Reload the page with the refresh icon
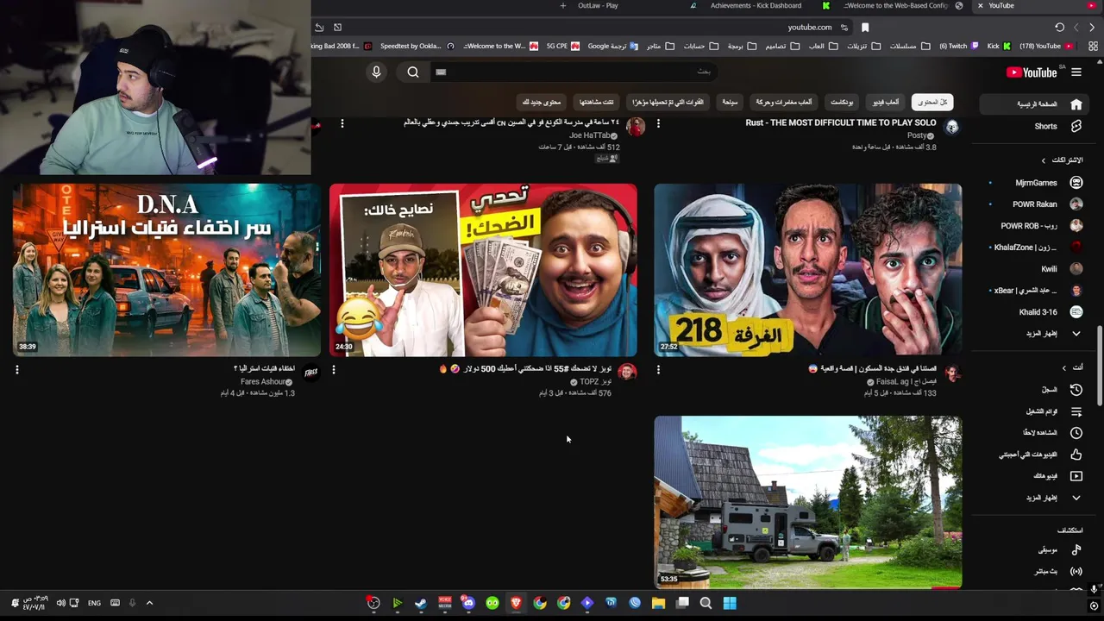The height and width of the screenshot is (621, 1104). pyautogui.click(x=1059, y=27)
